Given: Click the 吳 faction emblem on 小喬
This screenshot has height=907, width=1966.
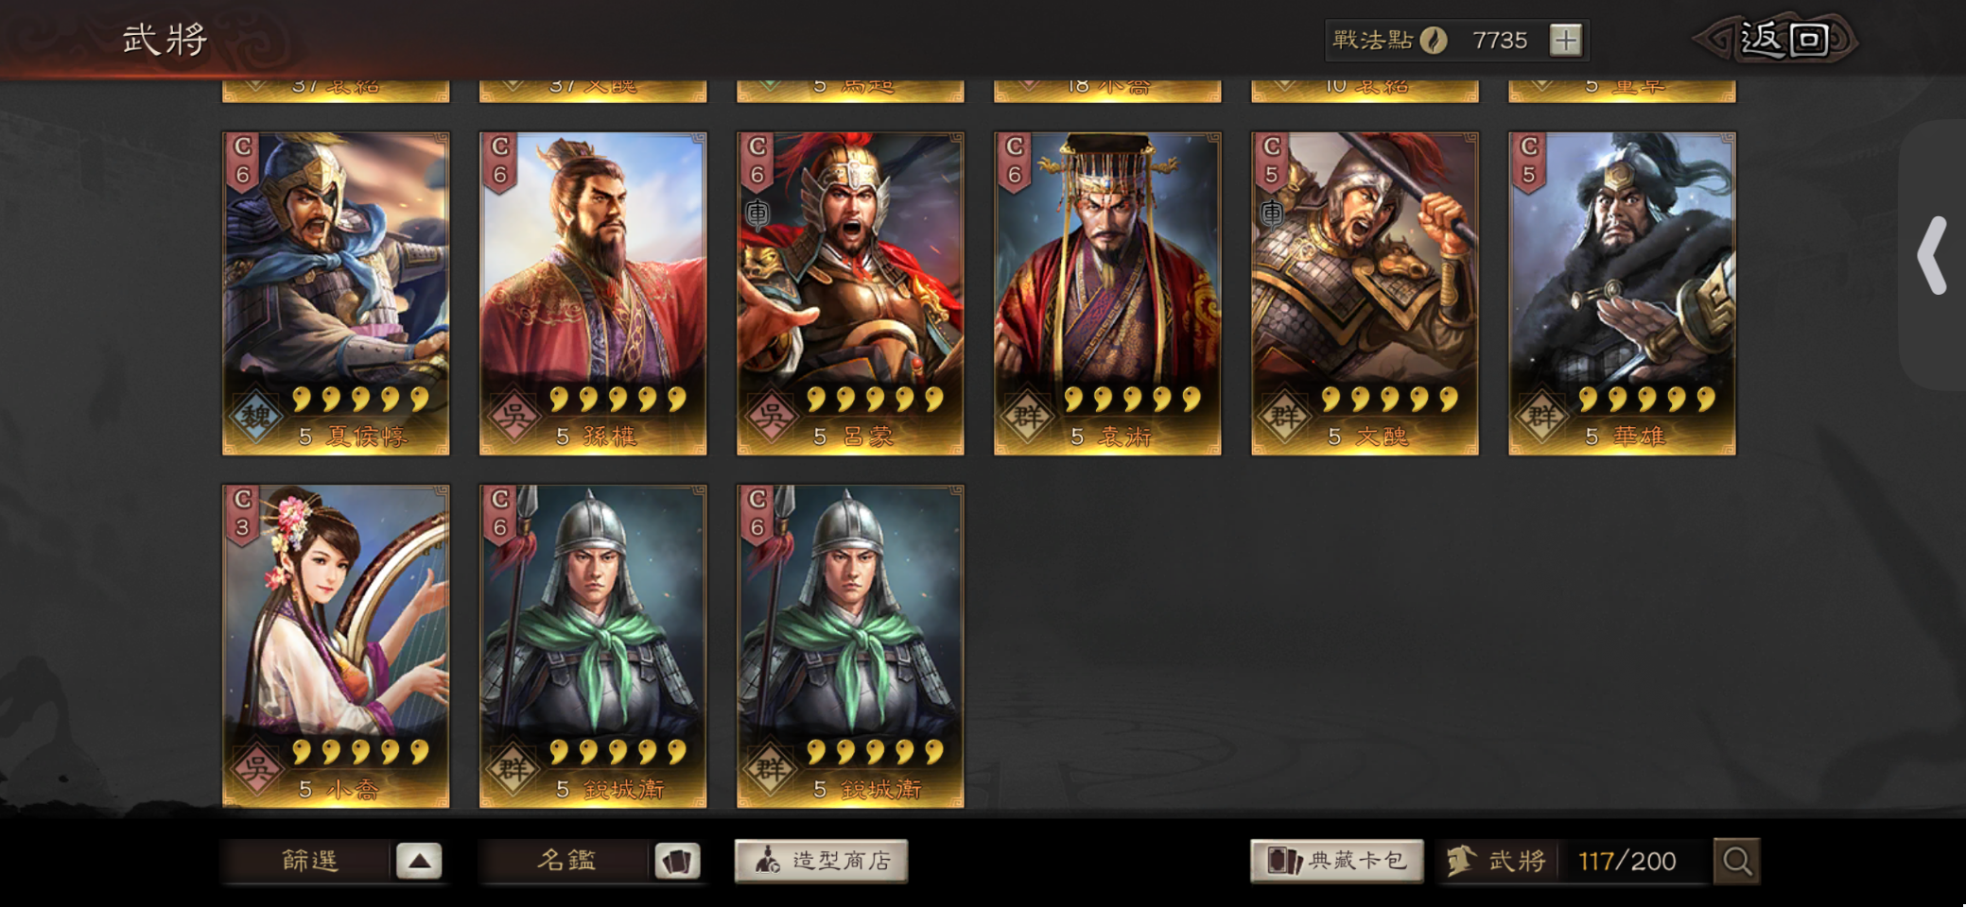Looking at the screenshot, I should [x=256, y=768].
